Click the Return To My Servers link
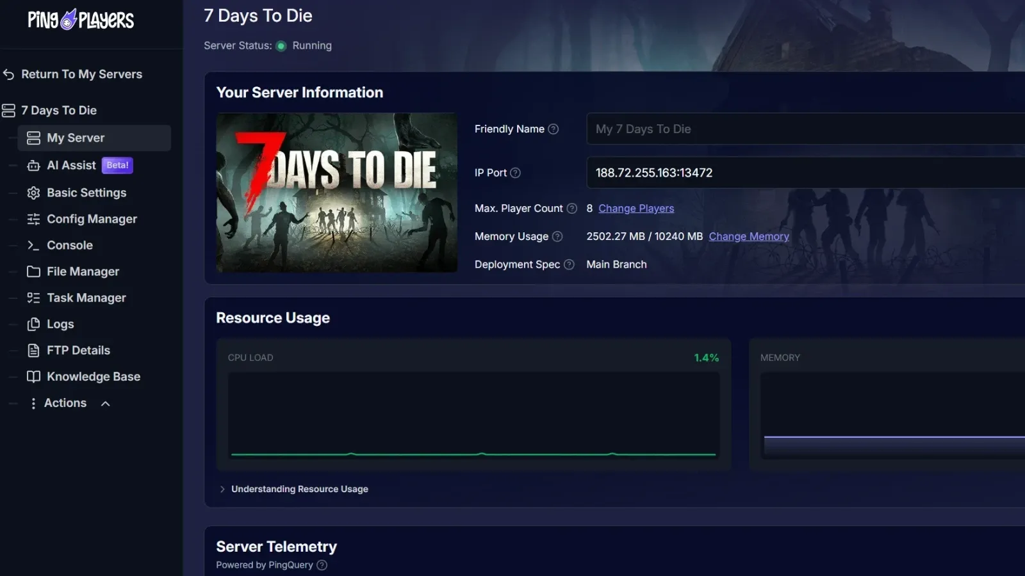1025x576 pixels. point(82,74)
